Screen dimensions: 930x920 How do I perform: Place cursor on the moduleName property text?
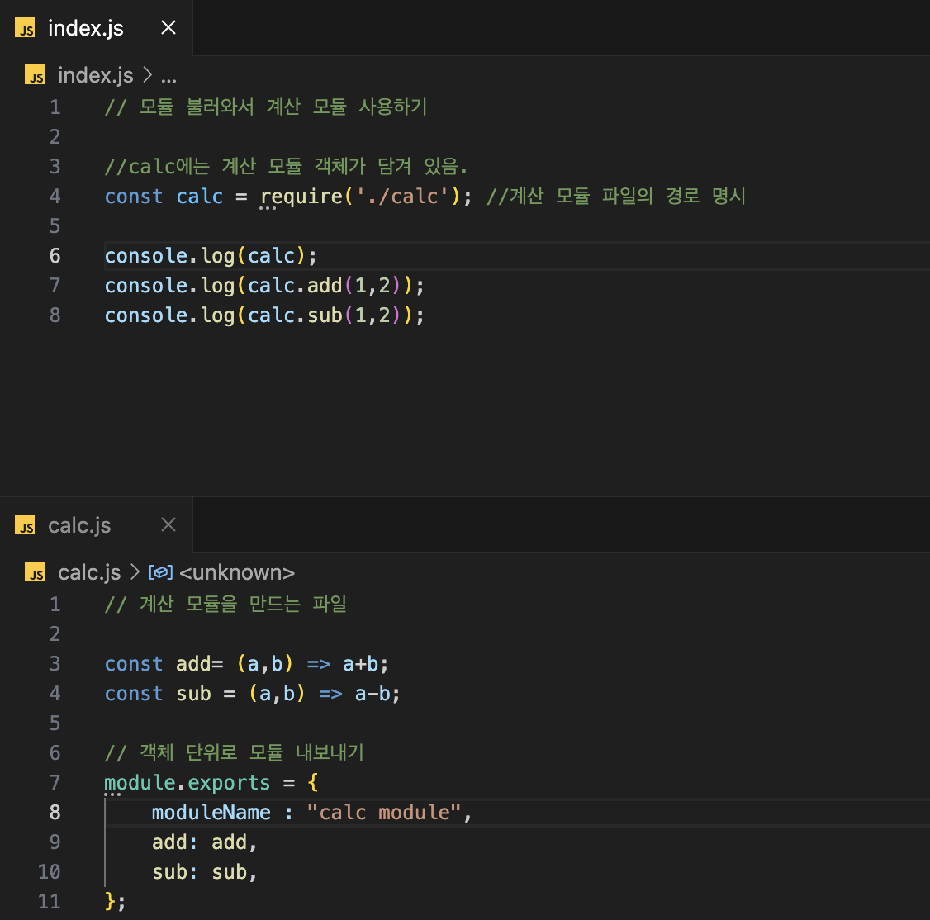(211, 812)
